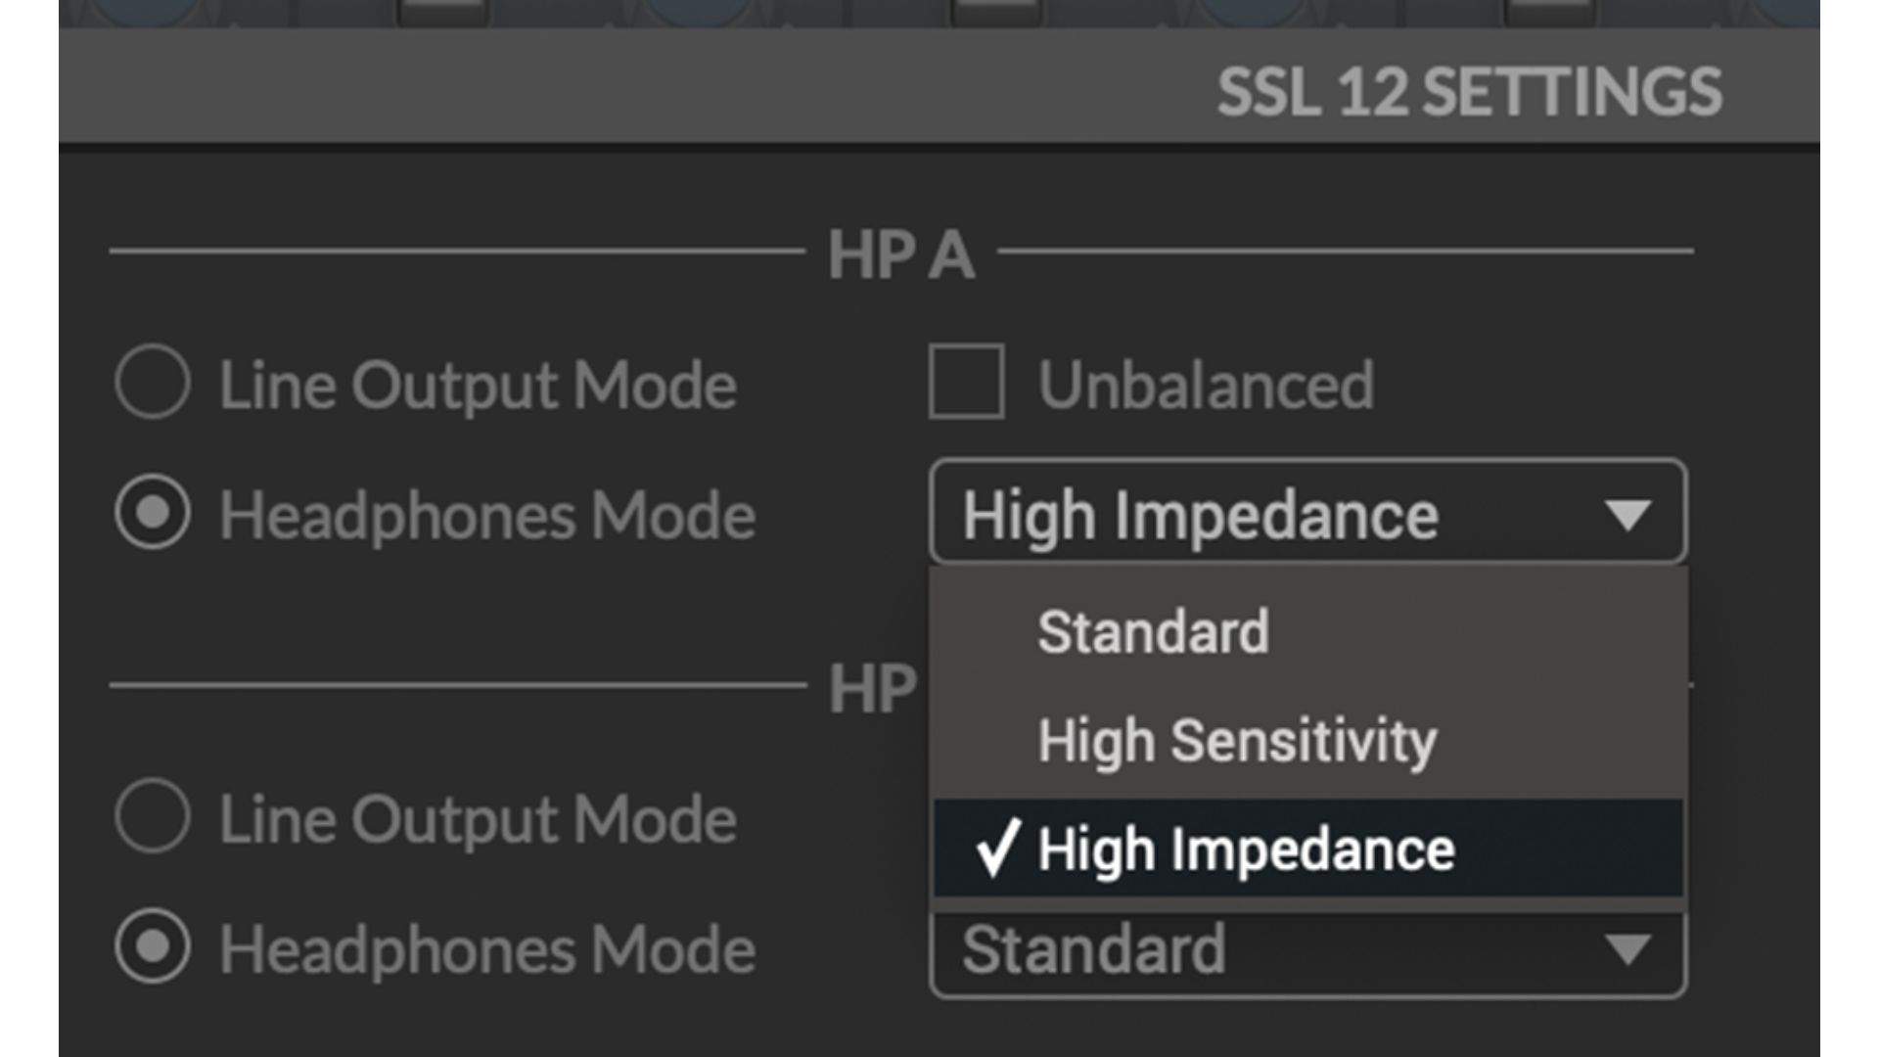Click the lower Standard dropdown arrow triangle
The width and height of the screenshot is (1879, 1057).
[x=1627, y=949]
